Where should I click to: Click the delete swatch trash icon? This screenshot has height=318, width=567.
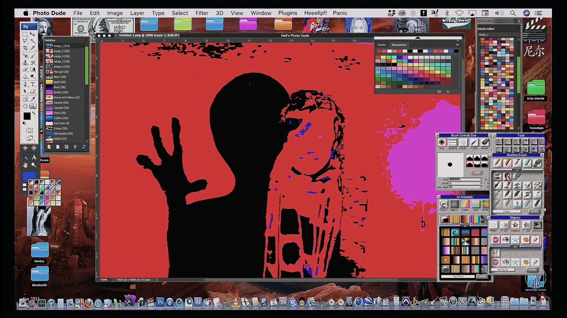coord(448,91)
